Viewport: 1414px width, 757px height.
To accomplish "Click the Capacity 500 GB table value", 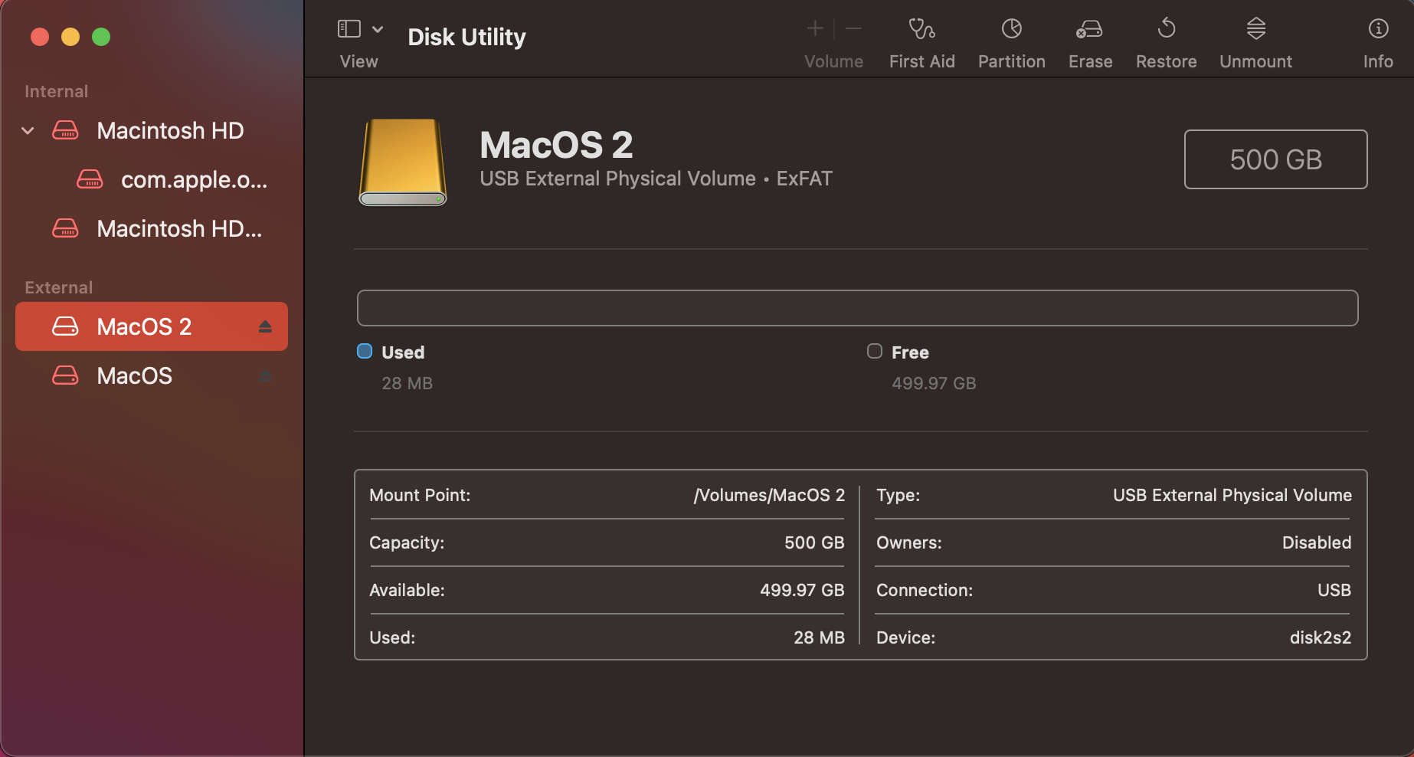I will 814,542.
